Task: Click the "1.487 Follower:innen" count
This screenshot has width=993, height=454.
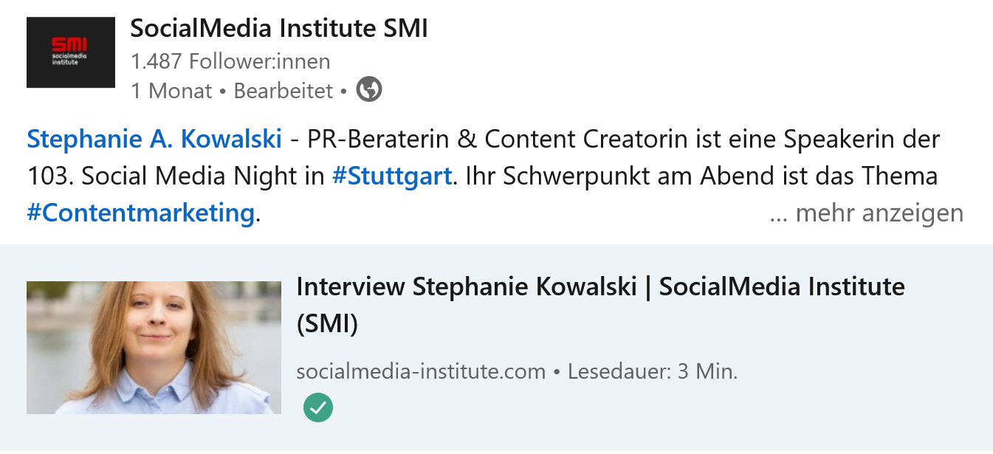Action: point(230,61)
